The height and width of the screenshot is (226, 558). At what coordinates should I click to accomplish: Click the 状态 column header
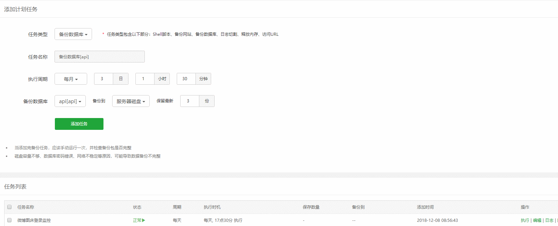(x=137, y=207)
